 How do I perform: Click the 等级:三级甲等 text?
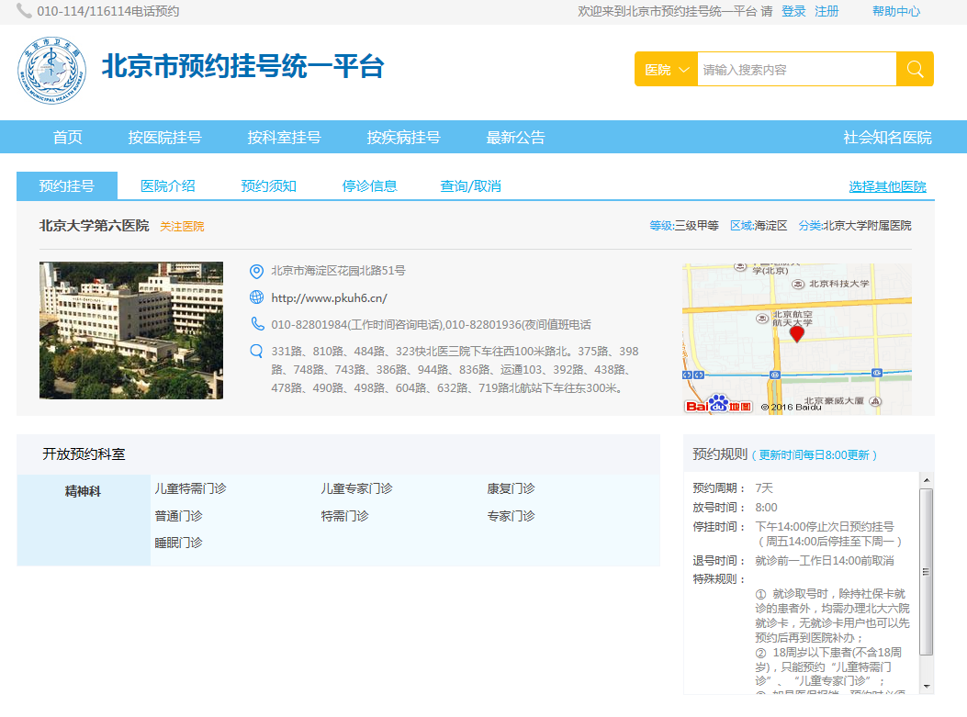tap(684, 226)
